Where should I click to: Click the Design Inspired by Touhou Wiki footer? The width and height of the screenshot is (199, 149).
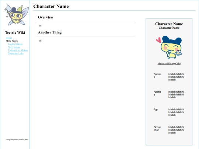click(17, 140)
